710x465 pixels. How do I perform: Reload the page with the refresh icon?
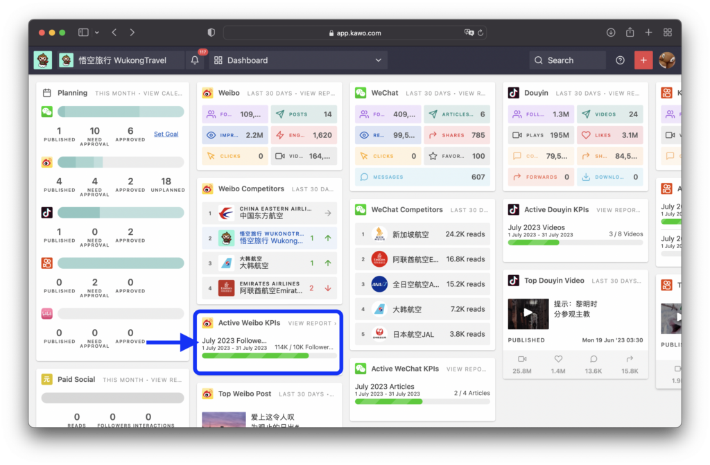[480, 33]
